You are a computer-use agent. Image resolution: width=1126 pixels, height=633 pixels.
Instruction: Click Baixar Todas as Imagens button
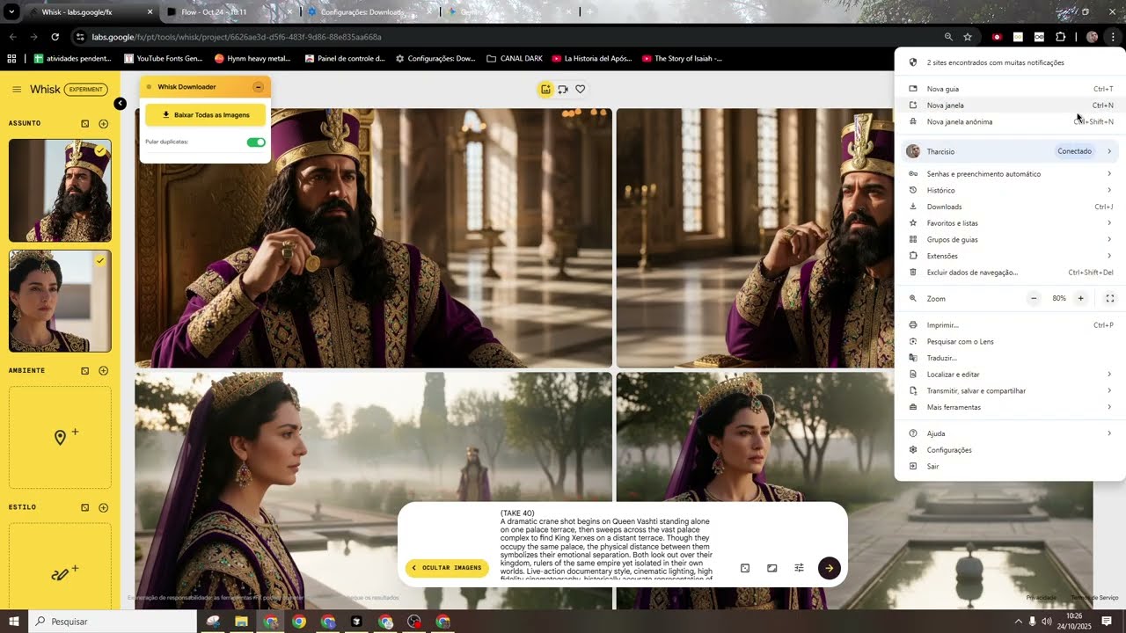(x=205, y=115)
